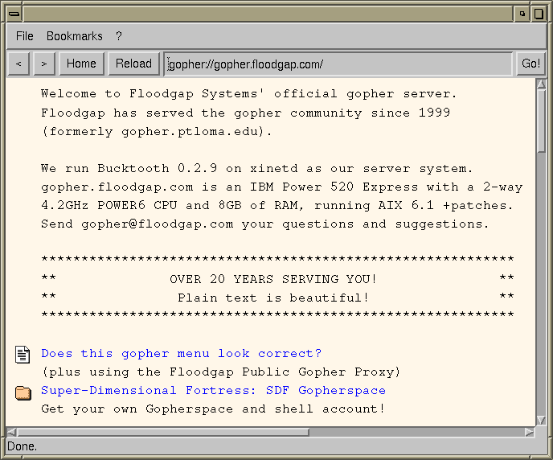
Task: Click the 'Welcome to Floodgap Systems' line
Action: (248, 94)
